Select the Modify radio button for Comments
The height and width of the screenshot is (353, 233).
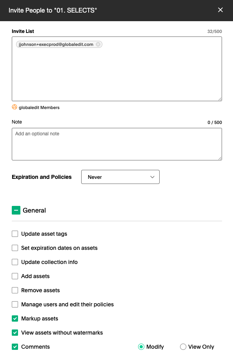click(x=141, y=347)
